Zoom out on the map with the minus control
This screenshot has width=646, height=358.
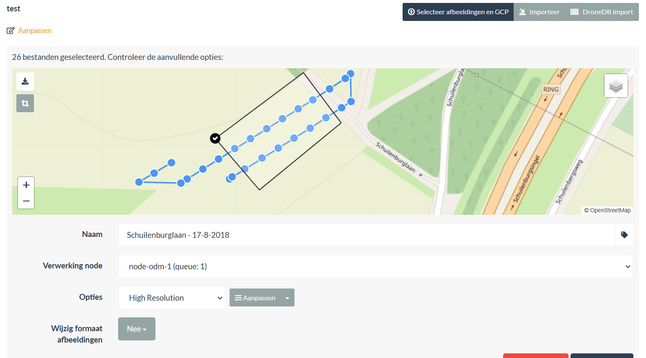(26, 201)
